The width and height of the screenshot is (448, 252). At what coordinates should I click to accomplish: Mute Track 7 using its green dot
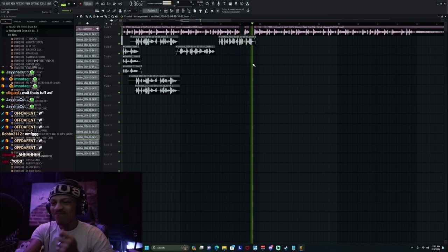(x=119, y=93)
